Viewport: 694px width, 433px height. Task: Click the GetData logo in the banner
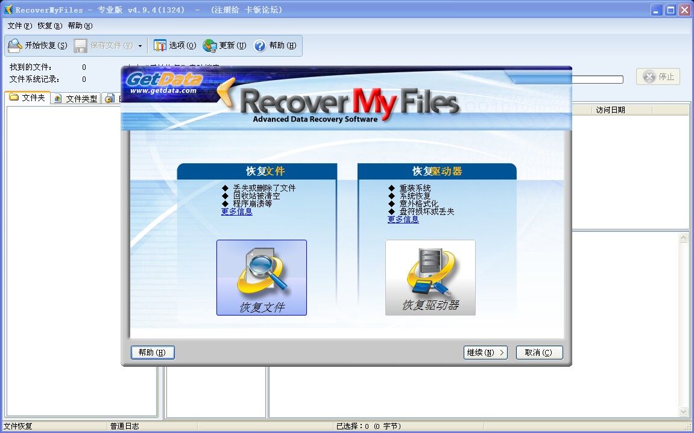point(164,83)
